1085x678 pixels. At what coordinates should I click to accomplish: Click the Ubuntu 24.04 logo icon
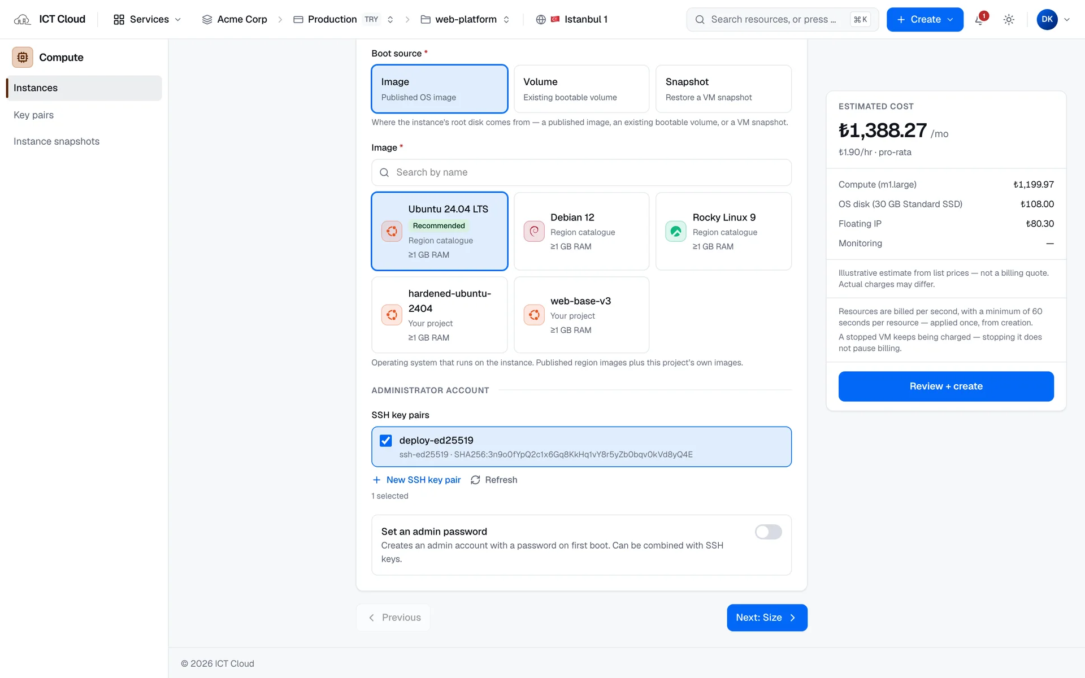(x=392, y=231)
